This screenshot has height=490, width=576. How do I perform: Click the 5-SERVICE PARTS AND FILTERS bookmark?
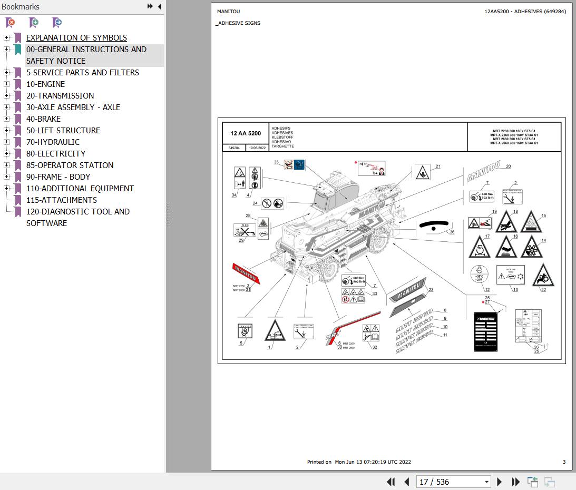pyautogui.click(x=82, y=73)
